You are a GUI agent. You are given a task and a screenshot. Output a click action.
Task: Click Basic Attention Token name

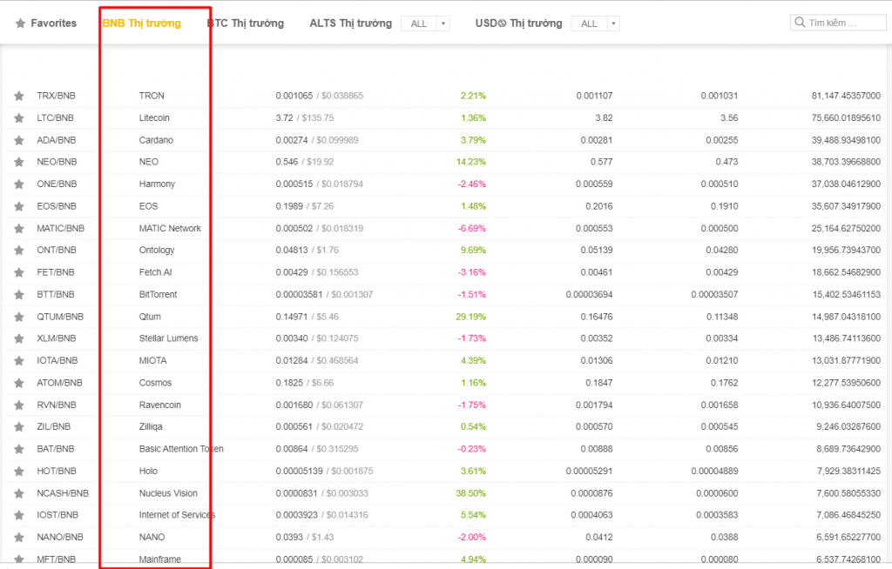(x=181, y=448)
